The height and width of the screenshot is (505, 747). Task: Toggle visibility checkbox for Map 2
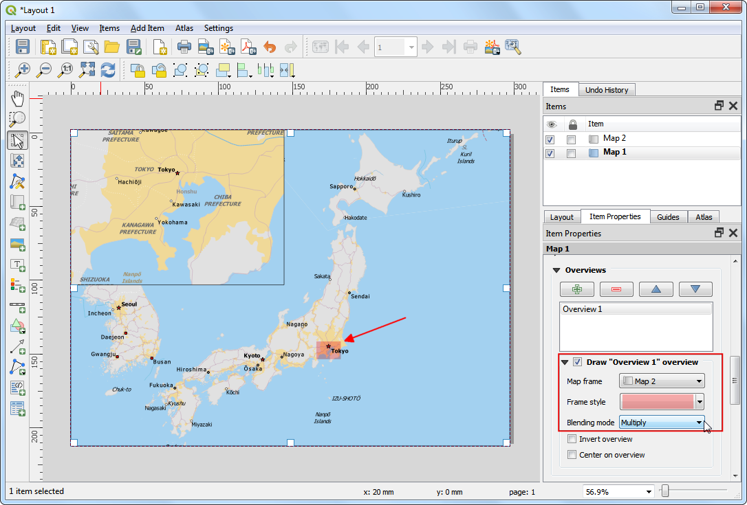pos(550,139)
